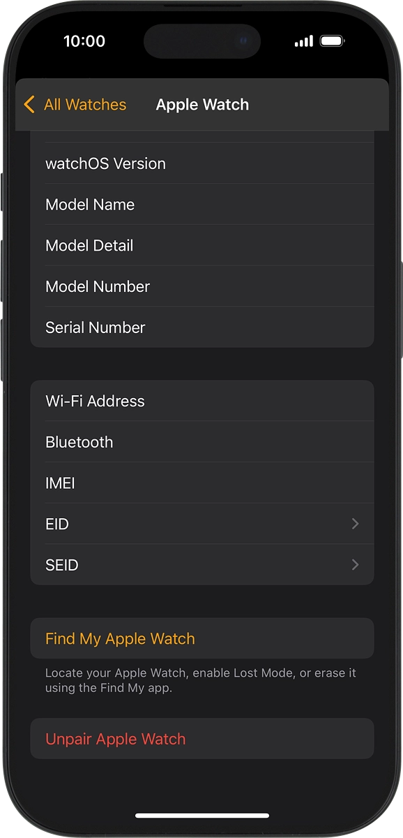Select the watchOS Version row
The width and height of the screenshot is (403, 838).
click(x=202, y=163)
